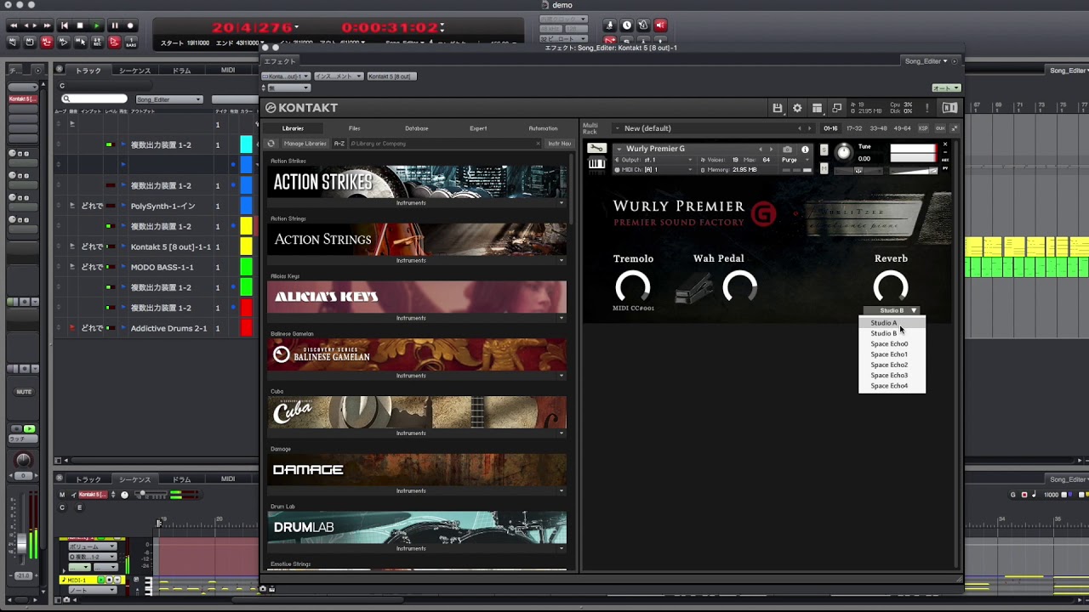
Task: Open Song_Editer dropdown in track panel
Action: pos(168,99)
